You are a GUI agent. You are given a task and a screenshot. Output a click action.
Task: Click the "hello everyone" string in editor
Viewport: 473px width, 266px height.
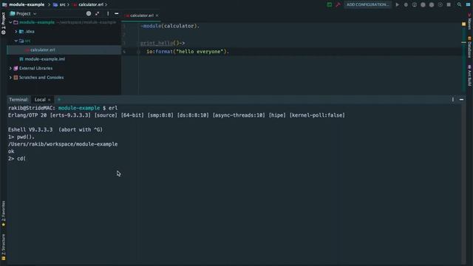200,52
